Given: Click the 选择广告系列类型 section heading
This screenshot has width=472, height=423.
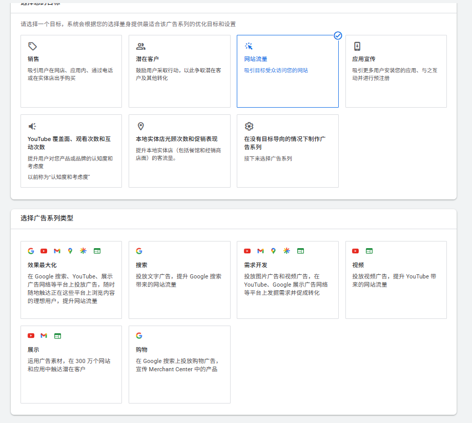Looking at the screenshot, I should click(x=47, y=218).
